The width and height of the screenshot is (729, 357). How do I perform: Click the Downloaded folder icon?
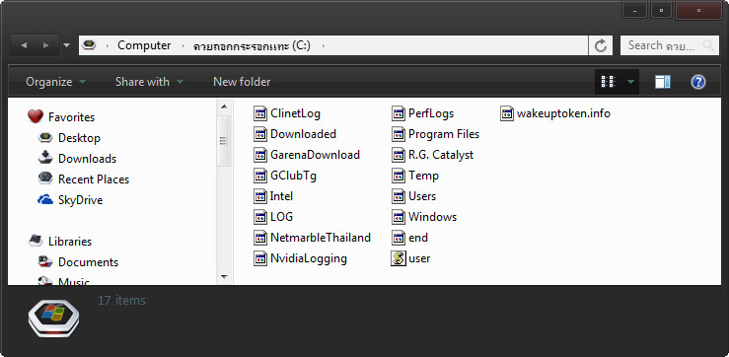pyautogui.click(x=260, y=134)
